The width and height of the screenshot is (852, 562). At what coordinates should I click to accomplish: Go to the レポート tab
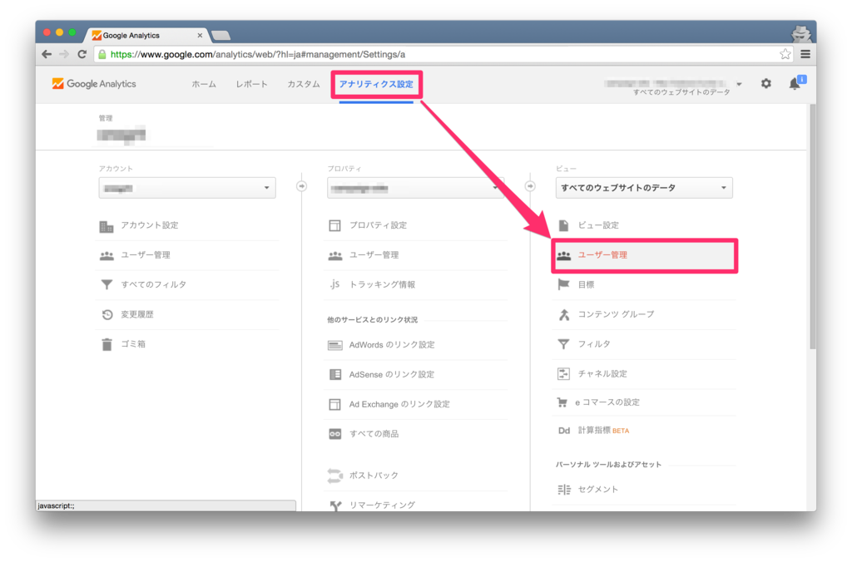(251, 84)
